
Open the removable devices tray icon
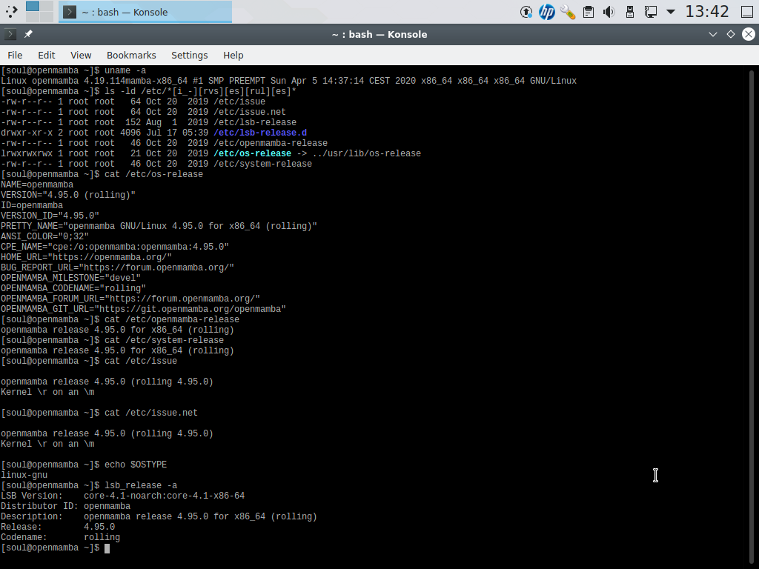630,12
